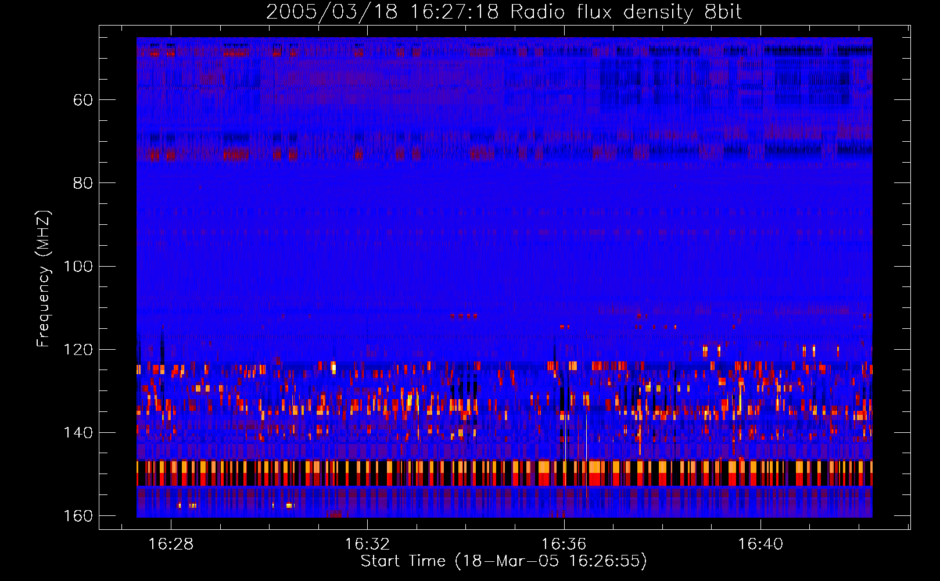
Task: Click the '16:32' time tick label
Action: [x=367, y=544]
